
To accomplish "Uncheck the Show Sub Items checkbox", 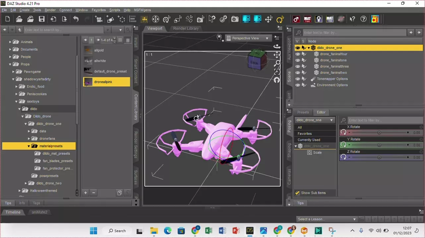I will [x=297, y=193].
